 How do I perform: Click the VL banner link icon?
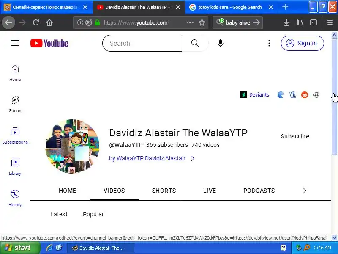(x=292, y=94)
